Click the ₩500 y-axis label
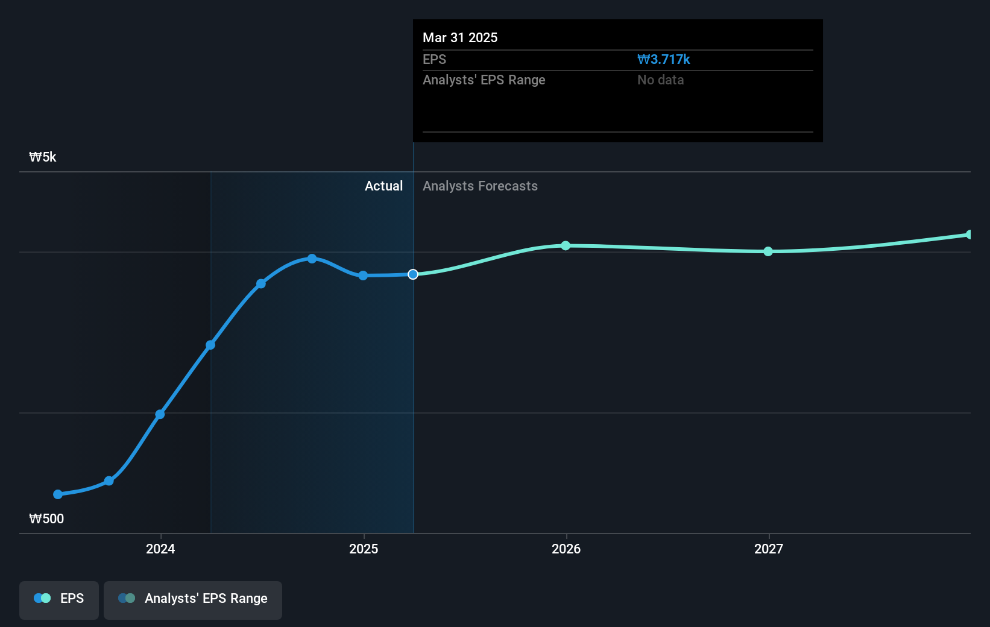 click(x=46, y=519)
